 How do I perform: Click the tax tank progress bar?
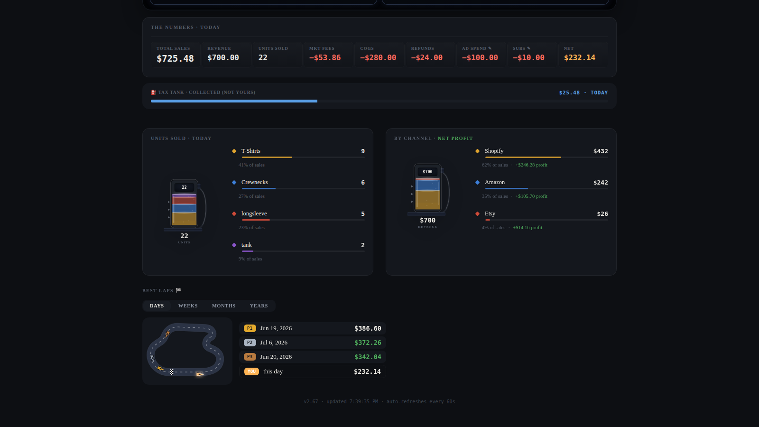click(379, 101)
